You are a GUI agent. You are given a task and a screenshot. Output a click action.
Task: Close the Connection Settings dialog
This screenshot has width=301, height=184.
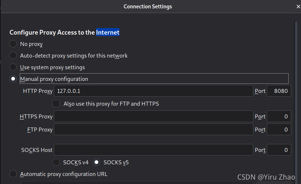pos(298,7)
